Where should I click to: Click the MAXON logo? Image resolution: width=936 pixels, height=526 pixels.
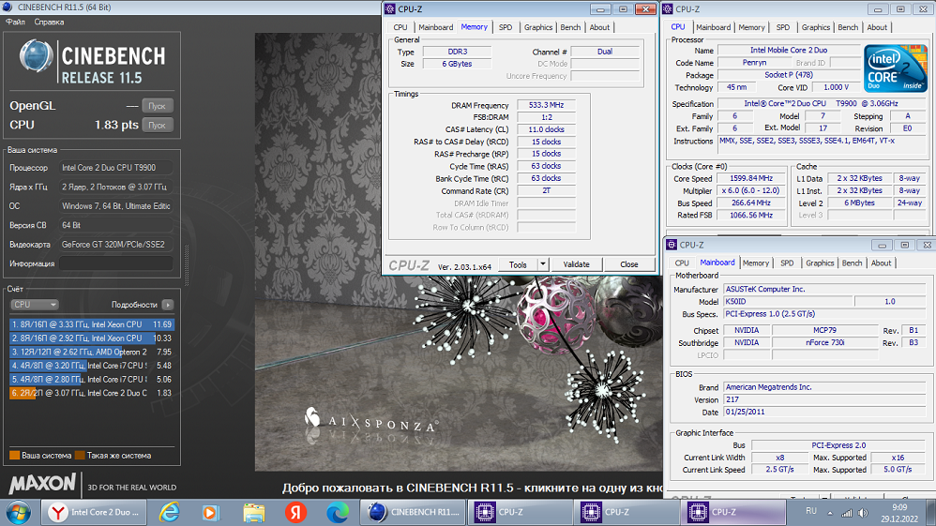42,484
